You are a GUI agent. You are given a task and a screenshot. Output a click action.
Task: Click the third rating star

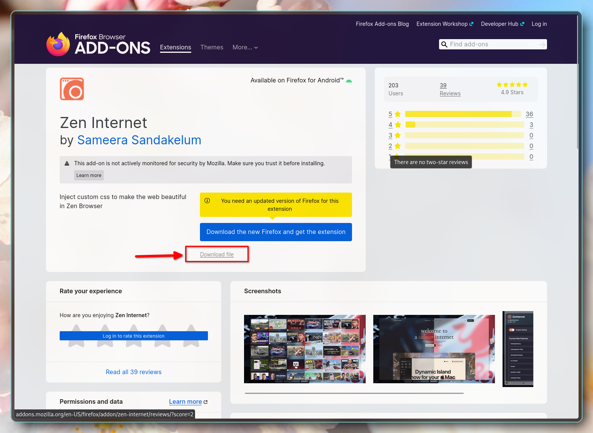pos(134,336)
